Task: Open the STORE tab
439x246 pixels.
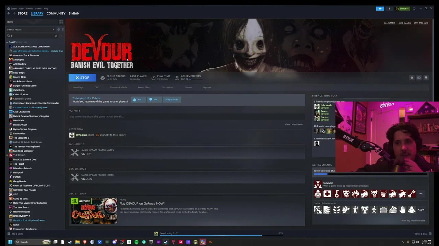Action: [x=23, y=13]
